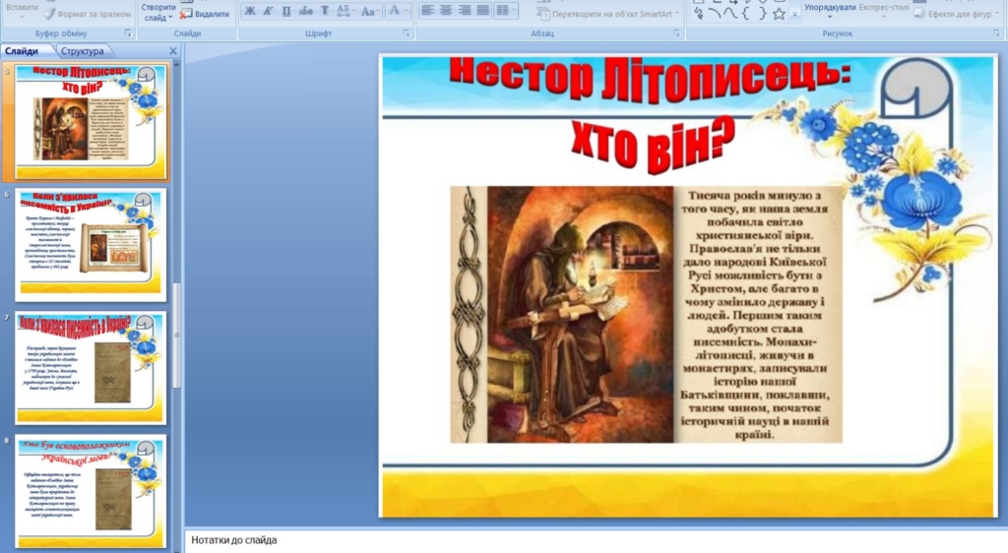
Task: Open the Упорядкувати dropdown
Action: click(830, 9)
